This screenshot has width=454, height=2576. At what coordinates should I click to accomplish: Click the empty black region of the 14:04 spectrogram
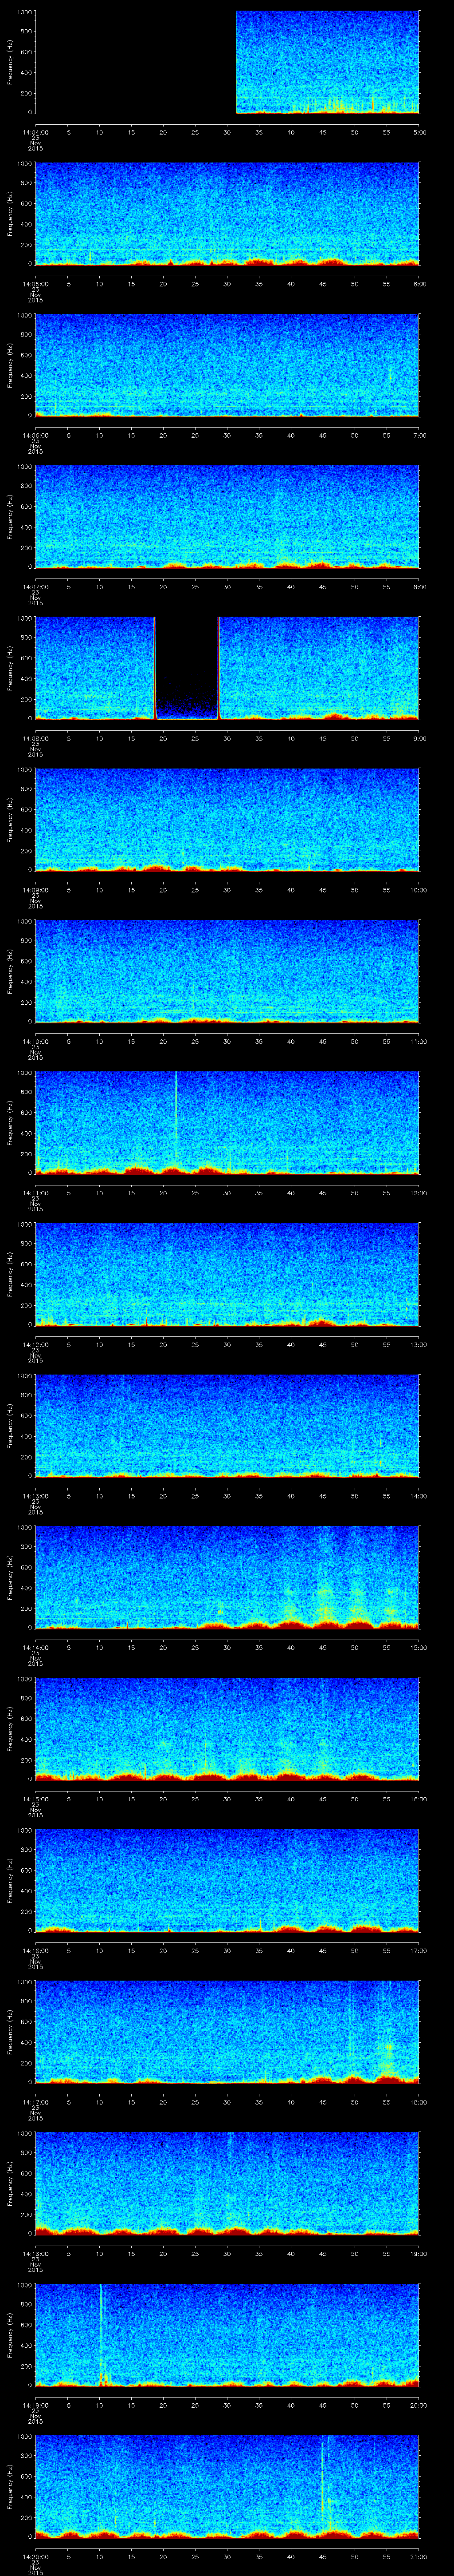135,62
